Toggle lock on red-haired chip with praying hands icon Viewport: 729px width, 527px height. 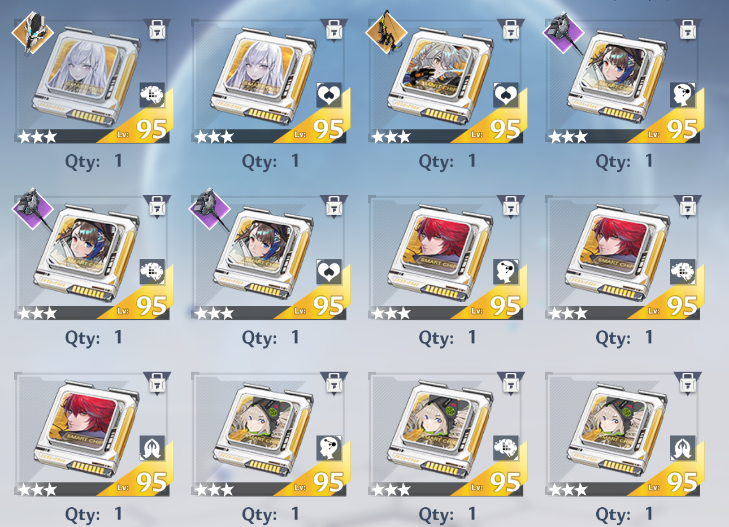[x=157, y=384]
